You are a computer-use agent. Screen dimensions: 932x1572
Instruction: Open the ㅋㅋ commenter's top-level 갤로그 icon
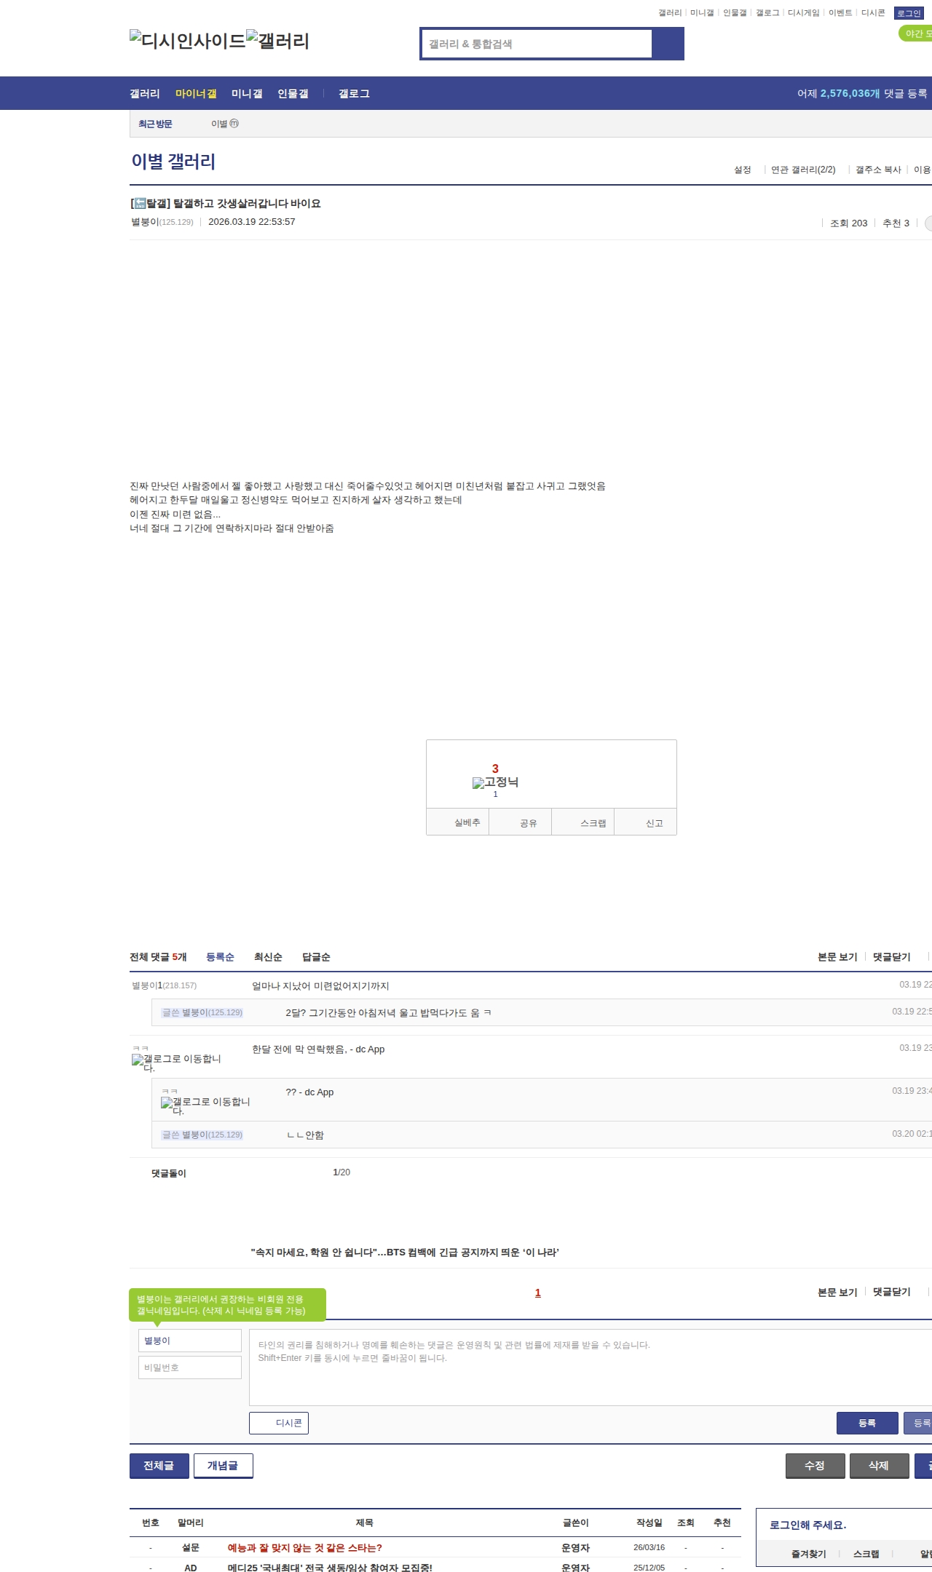point(138,1060)
